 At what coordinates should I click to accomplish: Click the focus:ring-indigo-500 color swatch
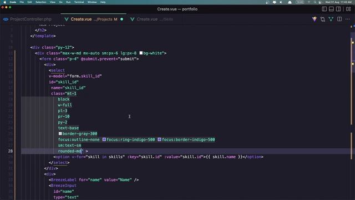point(104,139)
